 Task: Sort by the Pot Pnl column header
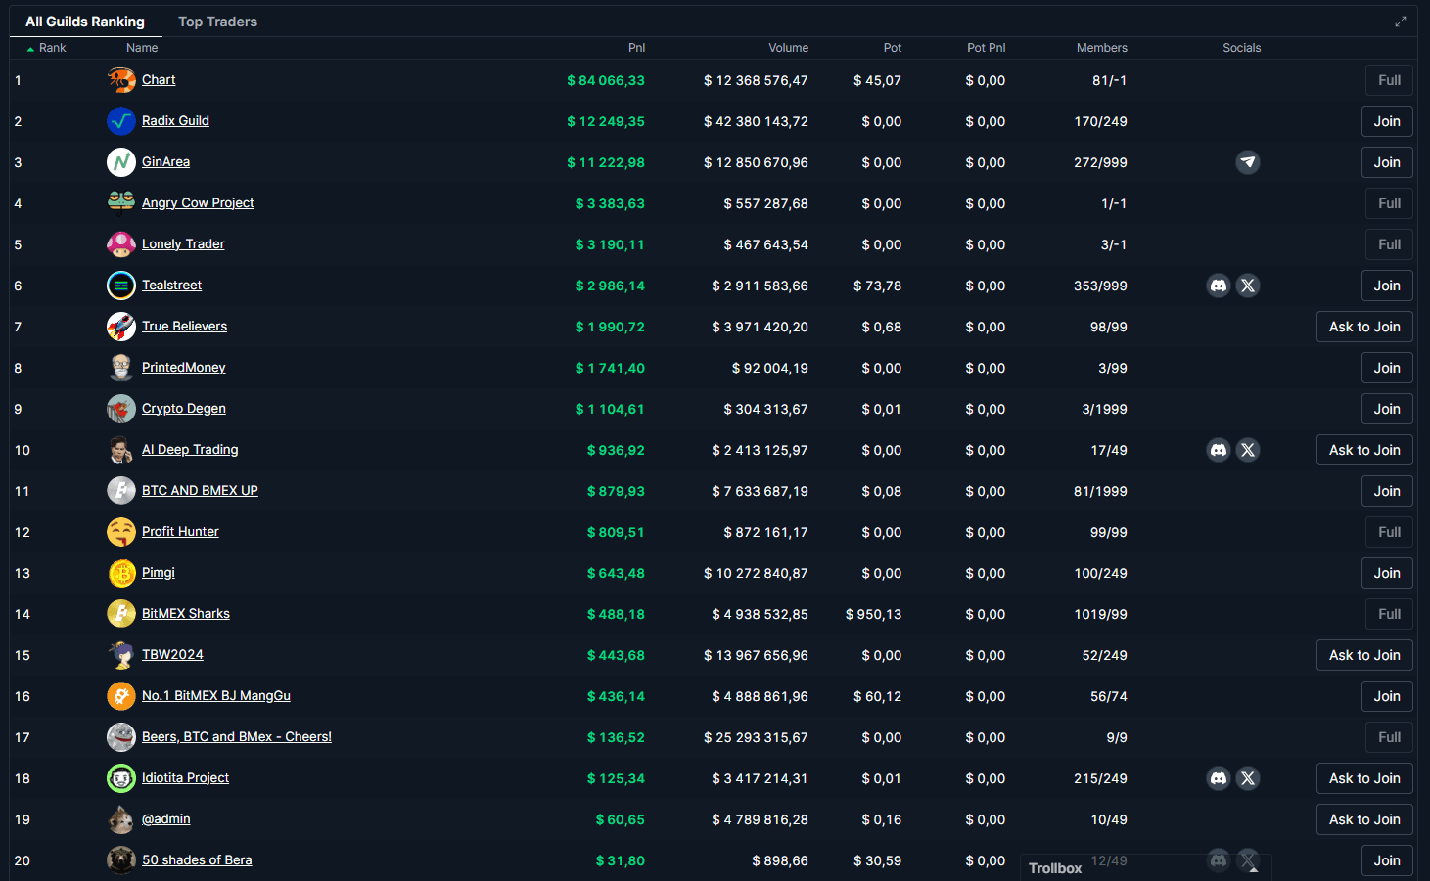(986, 48)
